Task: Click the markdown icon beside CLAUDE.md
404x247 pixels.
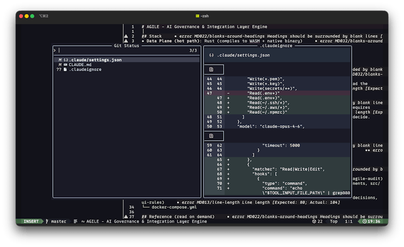Action: pyautogui.click(x=65, y=64)
